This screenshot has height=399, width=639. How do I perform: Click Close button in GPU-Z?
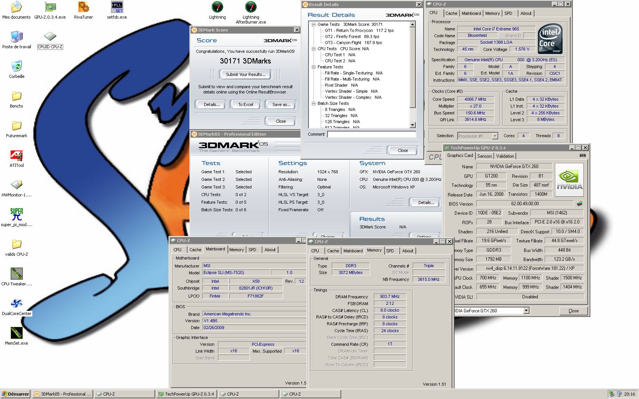click(573, 311)
